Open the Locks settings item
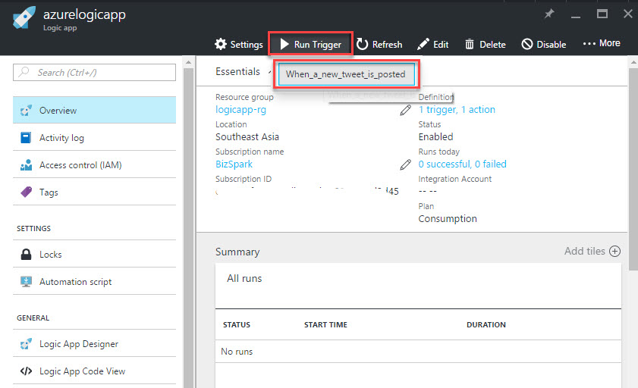The image size is (638, 388). 94,255
